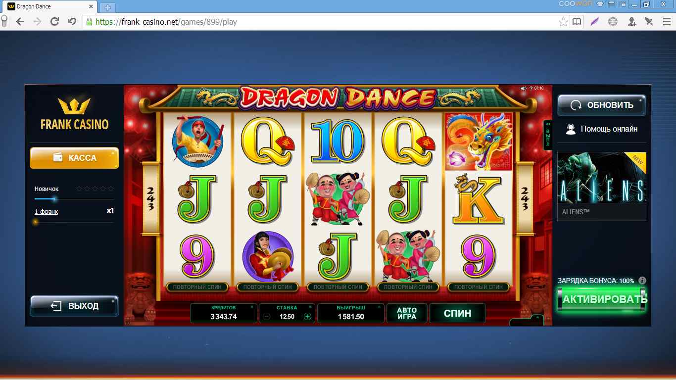Expand the Выигрыш panel arrow
The image size is (676, 380).
pos(379,307)
